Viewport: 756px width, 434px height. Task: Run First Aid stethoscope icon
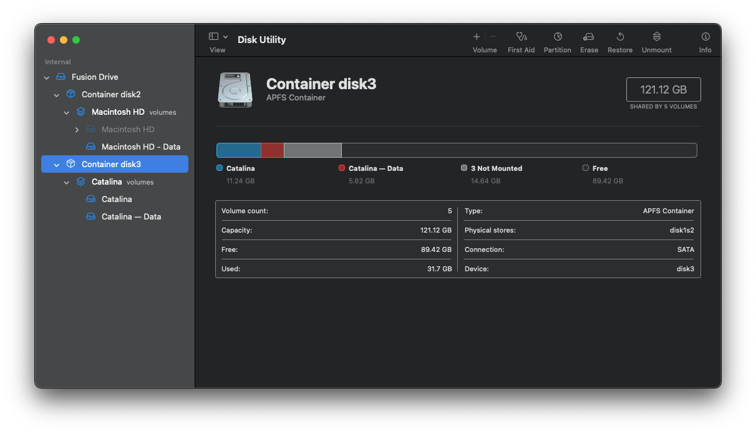click(521, 37)
